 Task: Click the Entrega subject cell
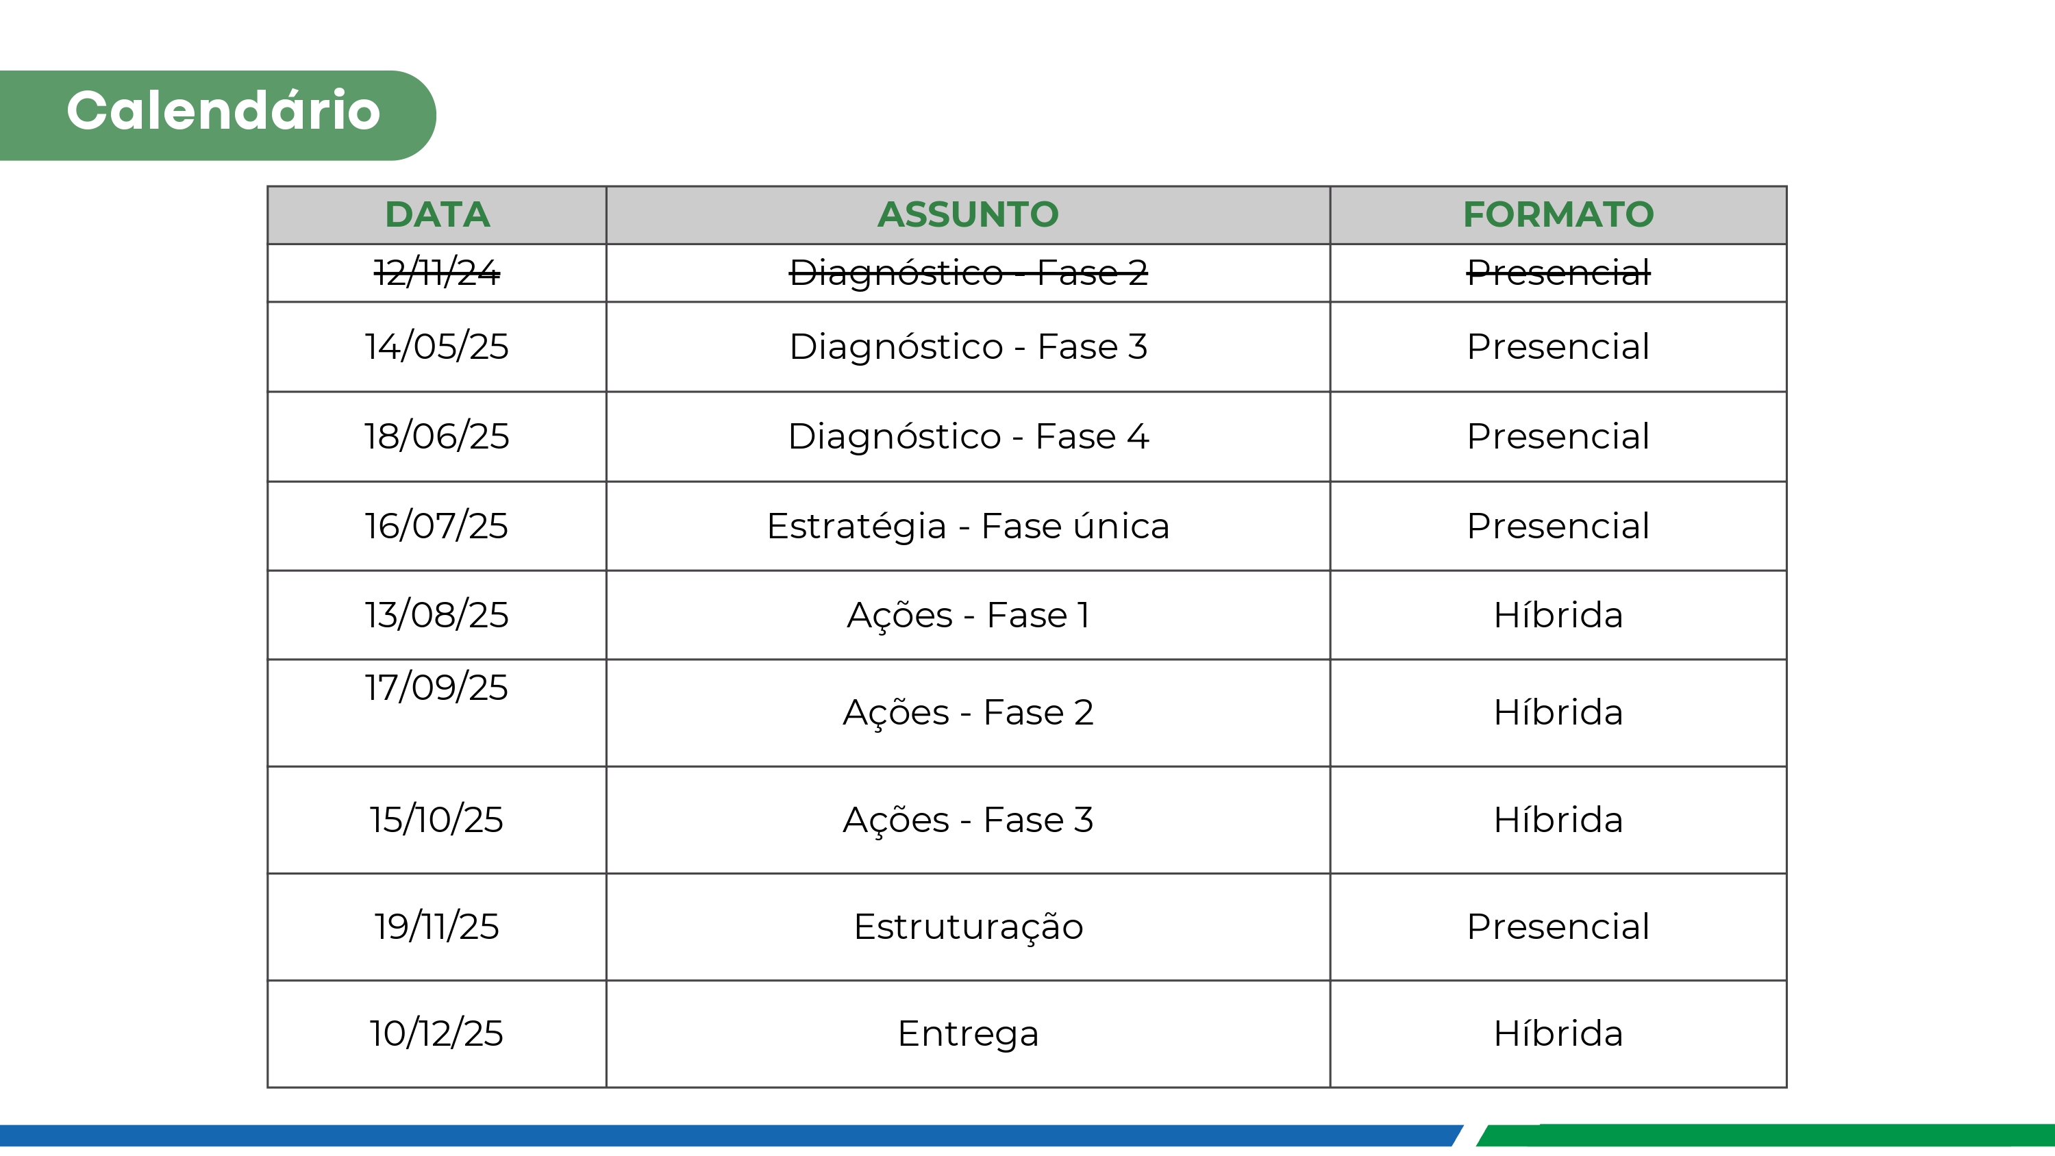coord(968,1034)
